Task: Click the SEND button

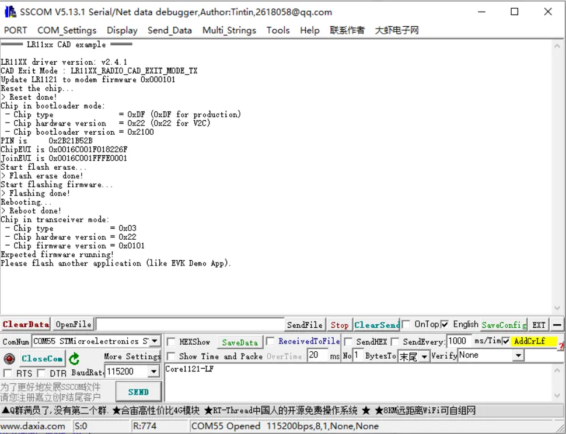Action: pos(138,392)
